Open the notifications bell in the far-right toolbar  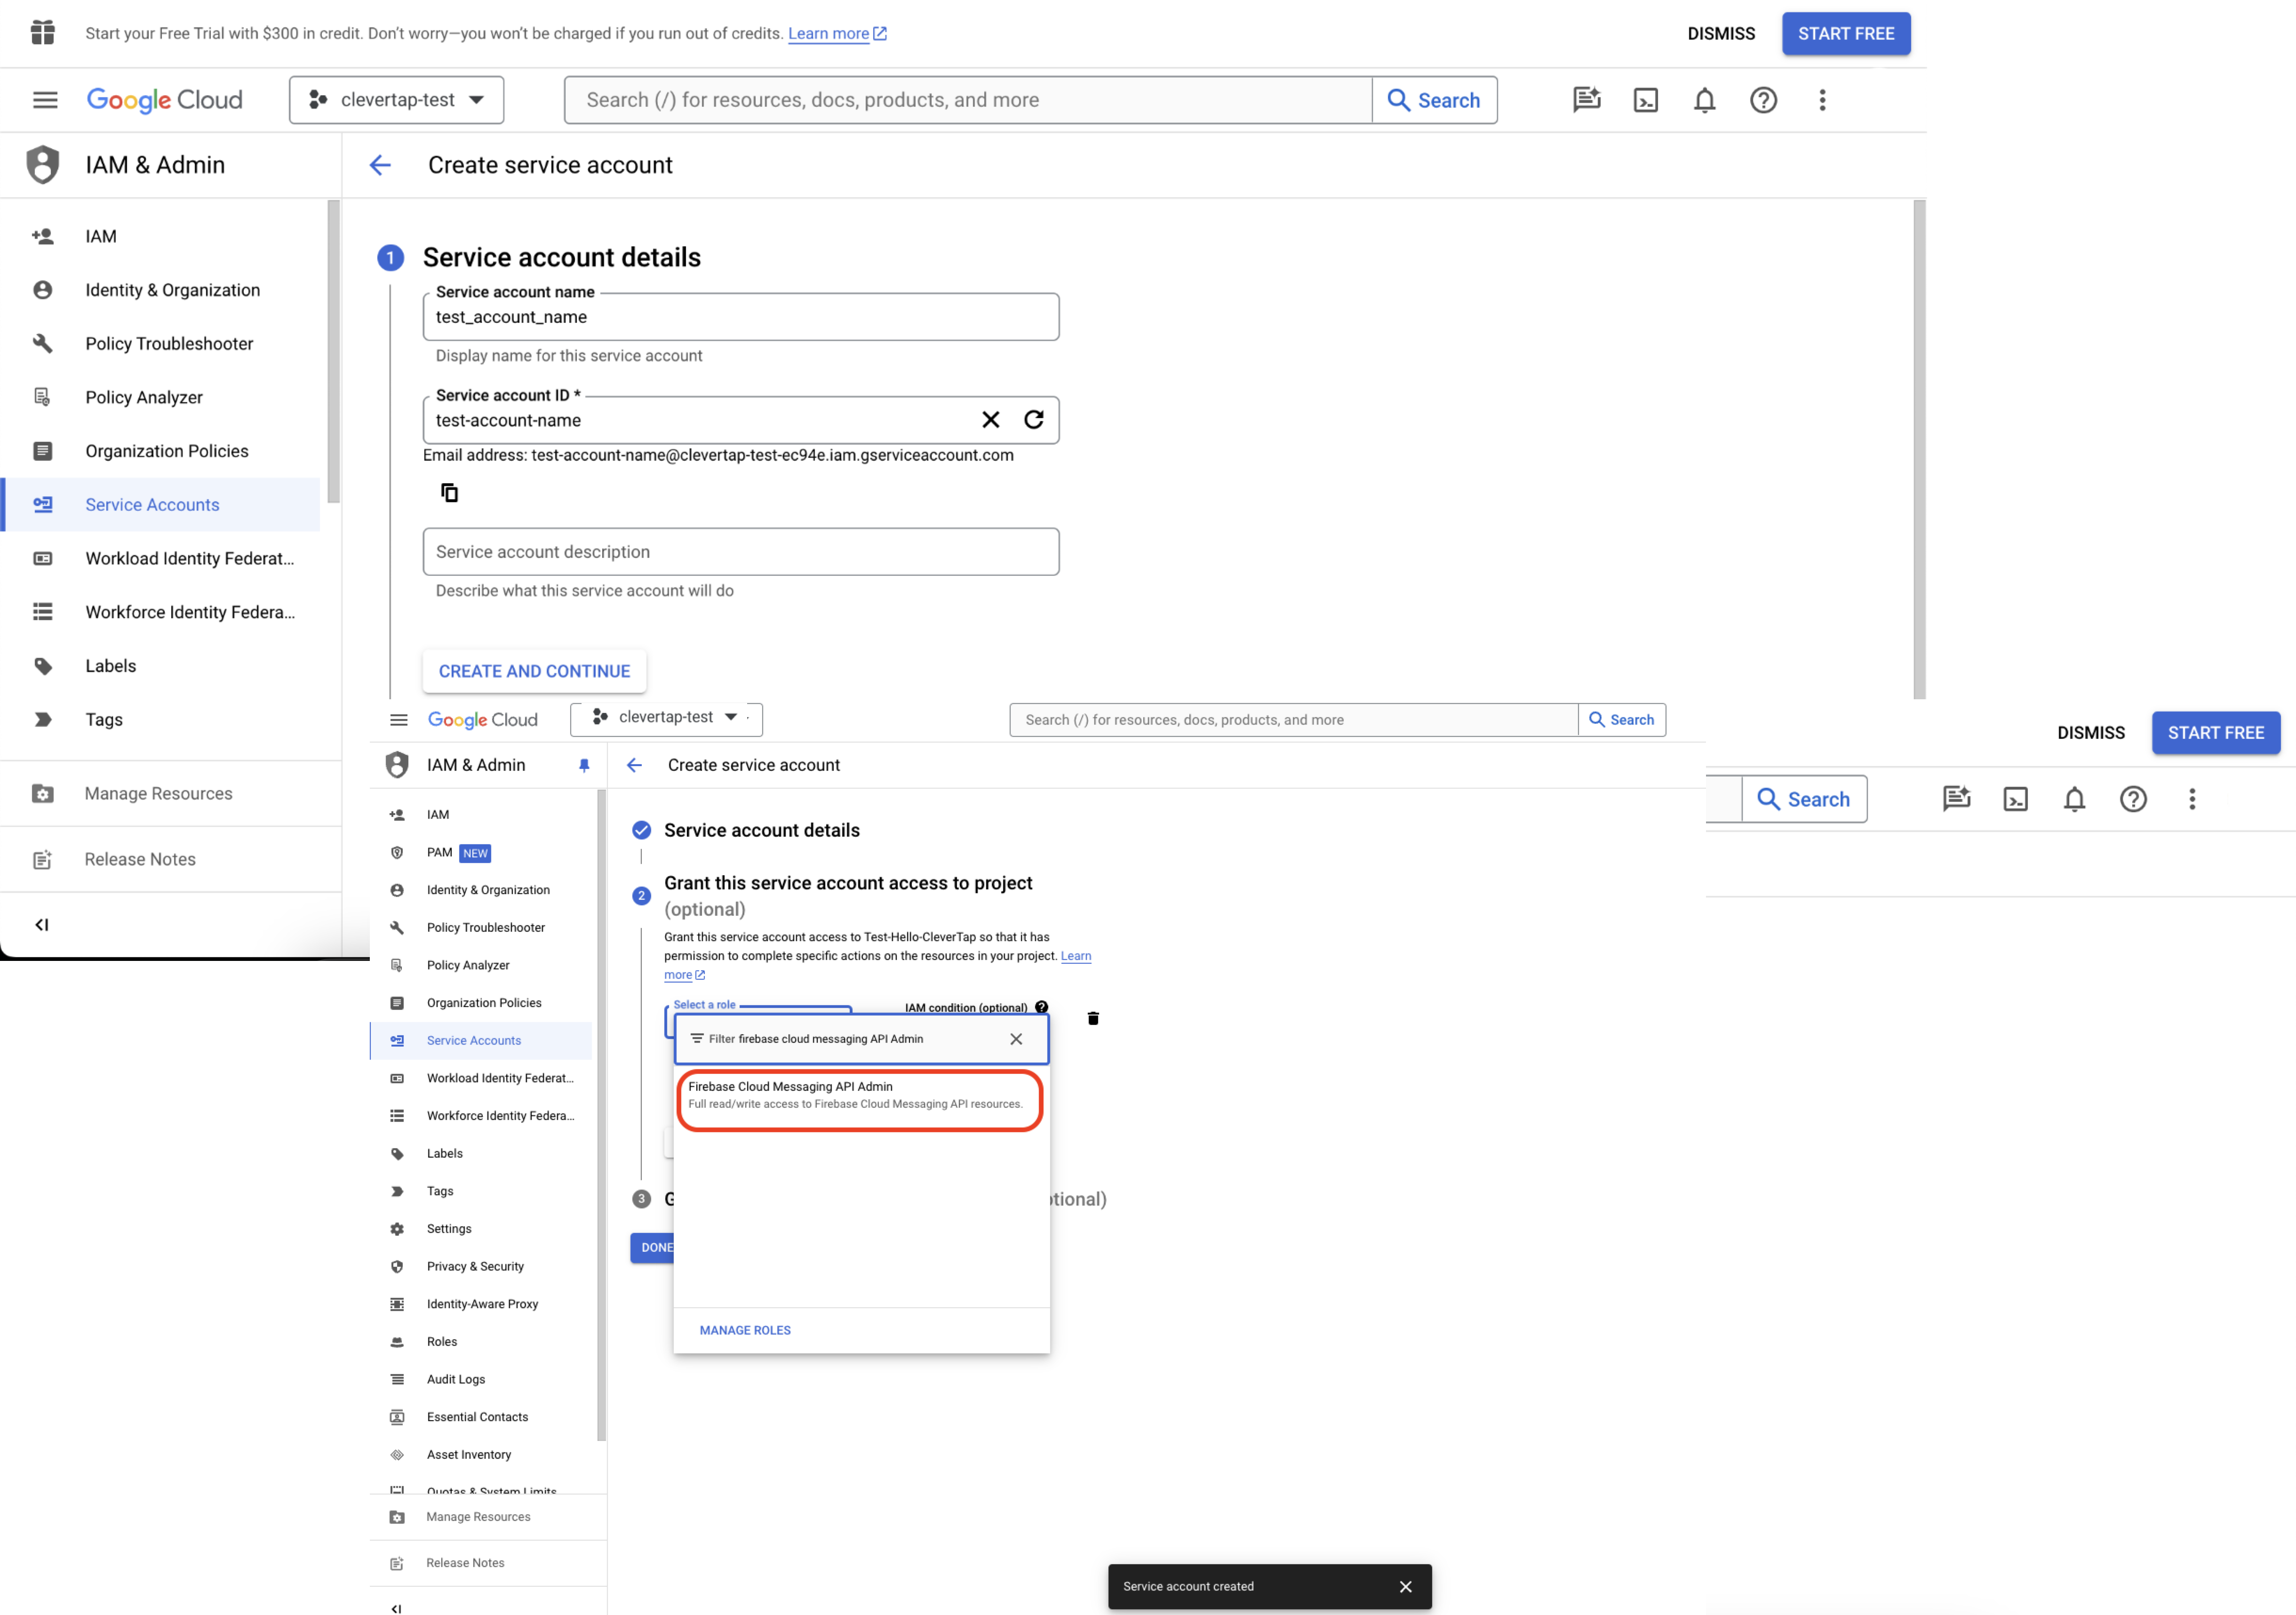2075,799
